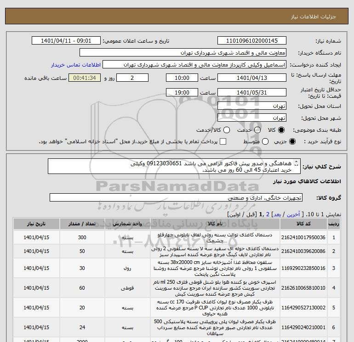Click the validity time field 19:00

coord(182,92)
